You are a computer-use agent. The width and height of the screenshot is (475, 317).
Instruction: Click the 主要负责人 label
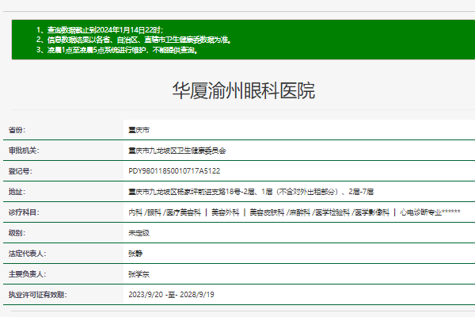click(x=27, y=274)
